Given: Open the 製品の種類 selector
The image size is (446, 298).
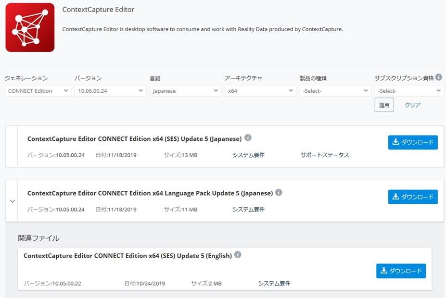Looking at the screenshot, I should coord(335,90).
